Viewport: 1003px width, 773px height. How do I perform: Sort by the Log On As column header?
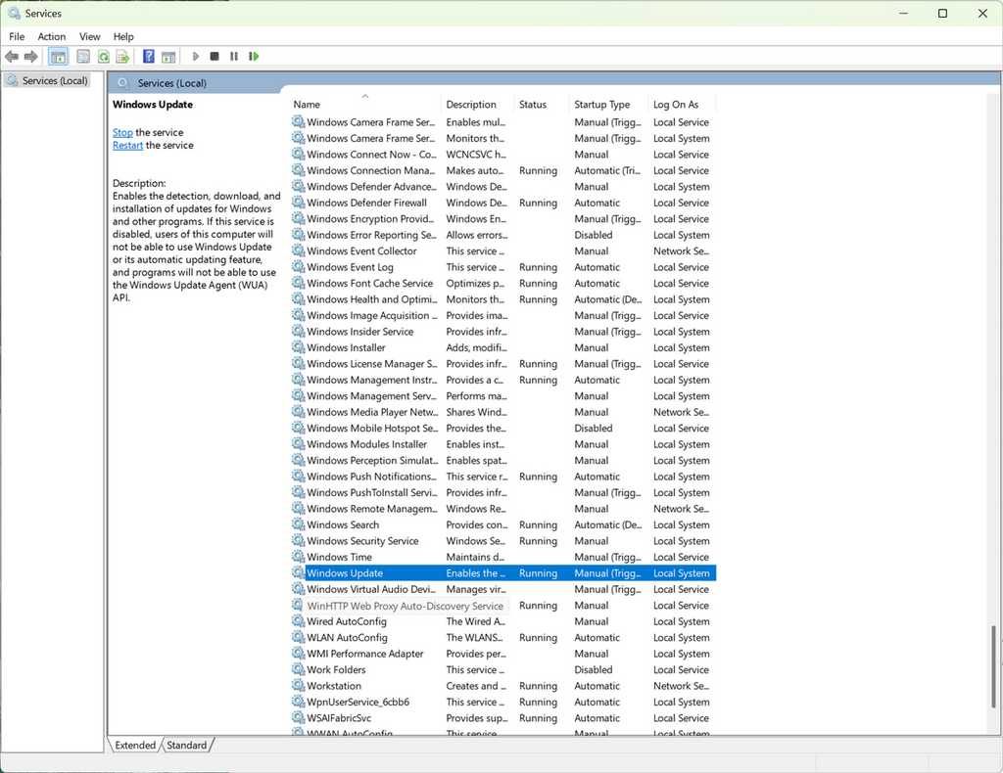pyautogui.click(x=683, y=104)
